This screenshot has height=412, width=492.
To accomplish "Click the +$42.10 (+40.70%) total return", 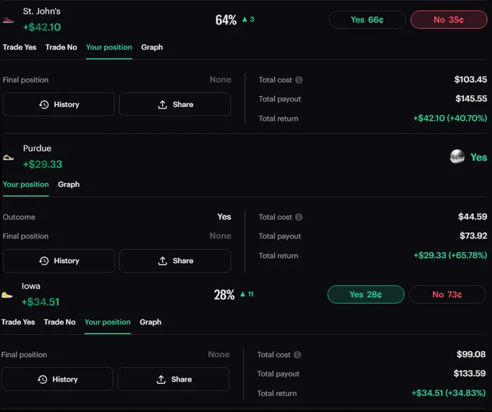I will [x=450, y=119].
